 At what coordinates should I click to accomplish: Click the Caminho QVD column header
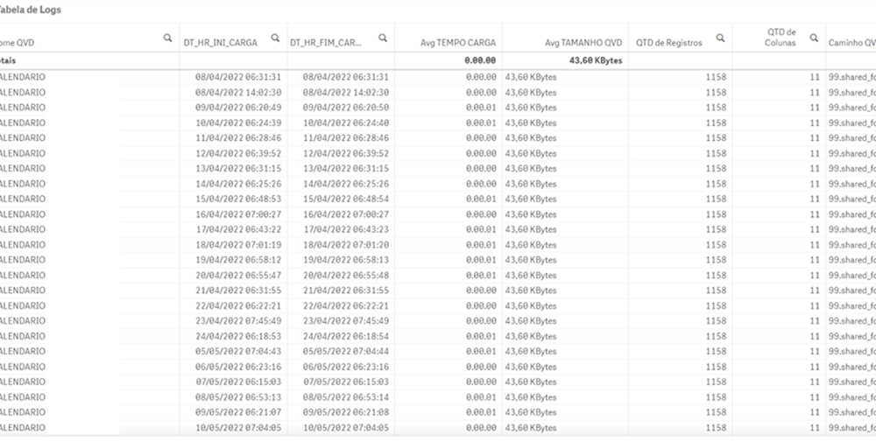pyautogui.click(x=851, y=42)
